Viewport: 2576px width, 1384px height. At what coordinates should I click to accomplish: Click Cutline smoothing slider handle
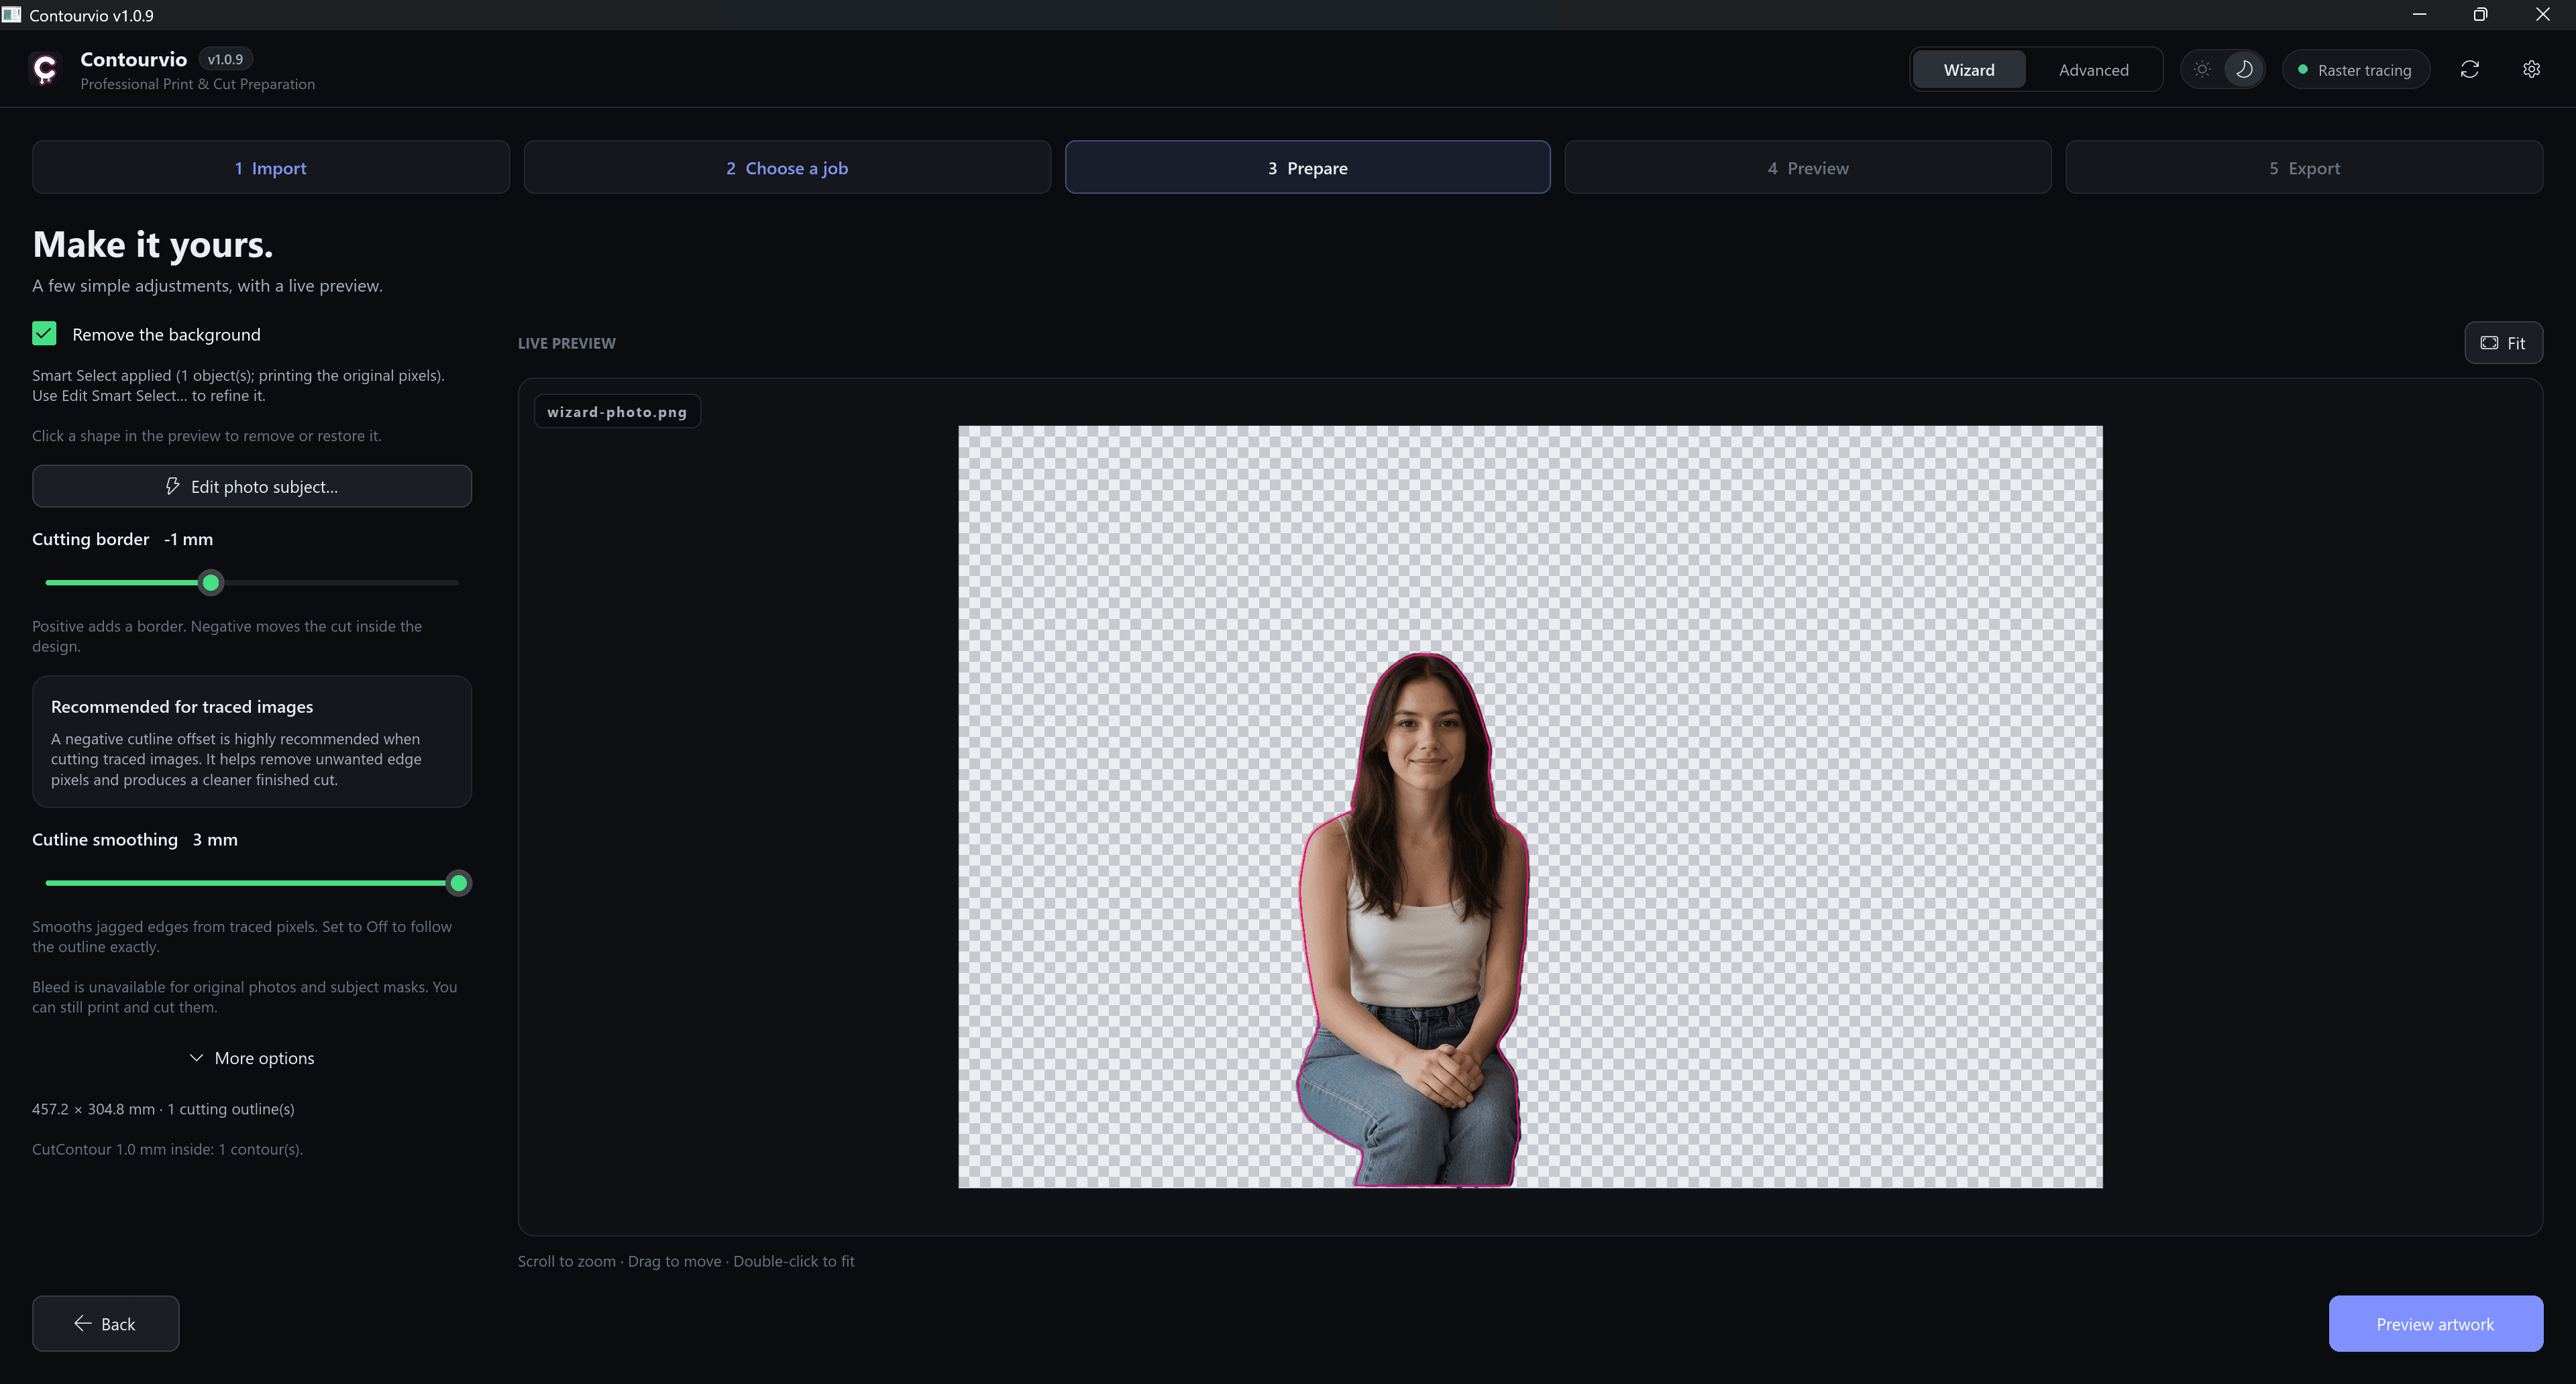(x=458, y=883)
